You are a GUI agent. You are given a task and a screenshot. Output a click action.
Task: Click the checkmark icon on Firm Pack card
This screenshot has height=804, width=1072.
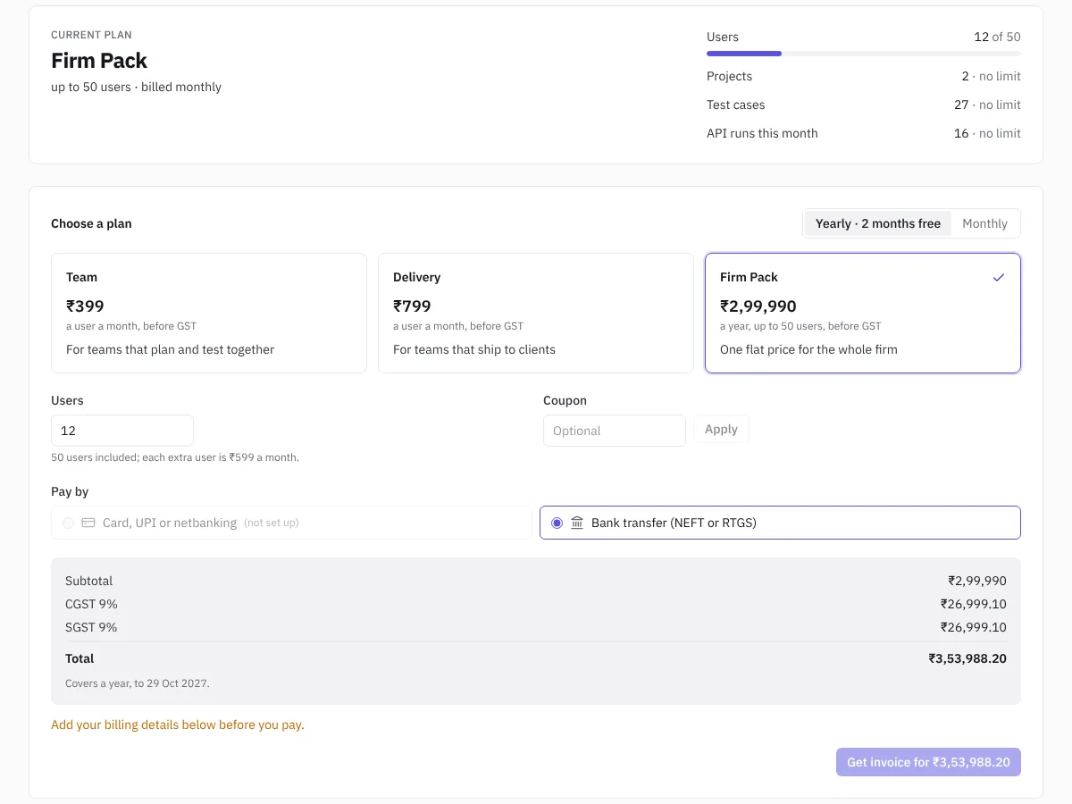click(x=999, y=277)
